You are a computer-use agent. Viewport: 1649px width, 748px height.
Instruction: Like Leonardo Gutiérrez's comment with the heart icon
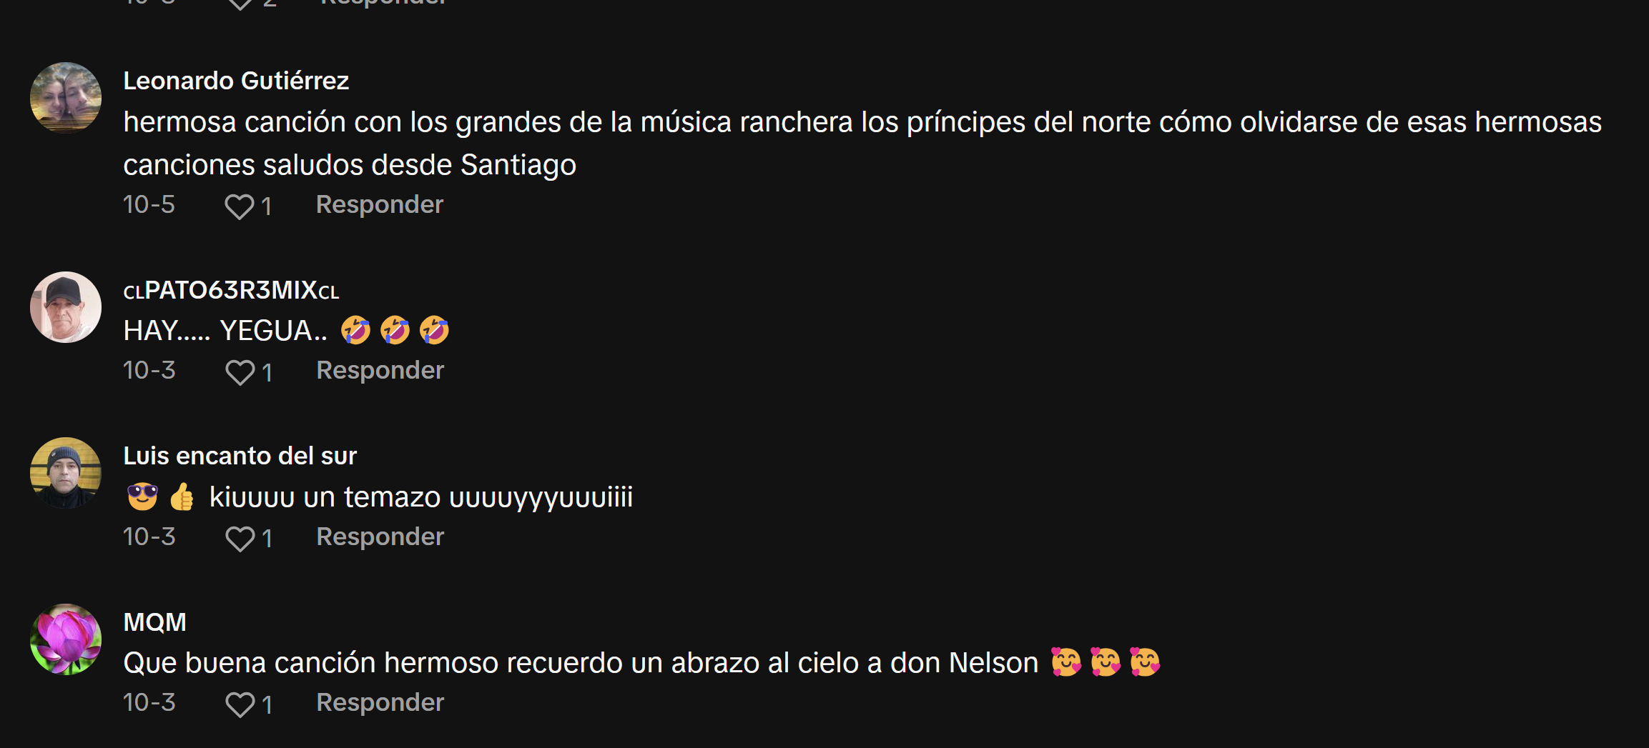(x=240, y=206)
